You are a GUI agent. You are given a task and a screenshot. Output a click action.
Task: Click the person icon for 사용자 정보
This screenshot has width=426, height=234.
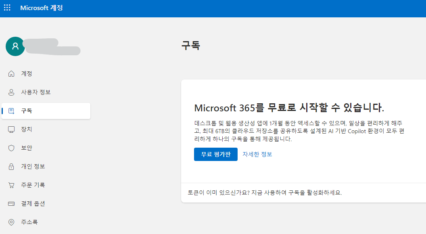[11, 92]
